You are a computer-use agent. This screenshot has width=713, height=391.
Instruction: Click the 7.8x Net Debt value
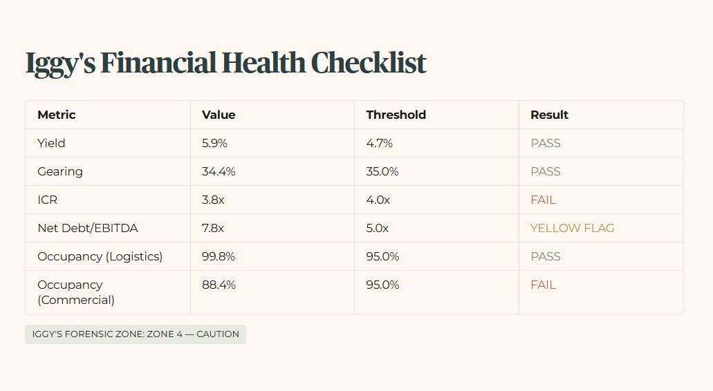[x=213, y=228]
